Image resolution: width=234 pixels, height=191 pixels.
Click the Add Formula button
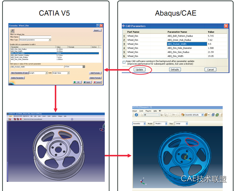(x=95, y=73)
